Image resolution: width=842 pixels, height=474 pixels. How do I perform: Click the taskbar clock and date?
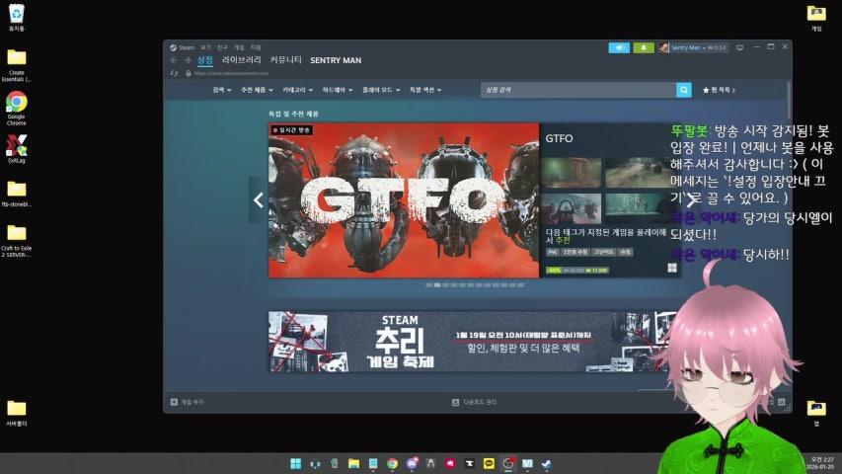tap(822, 463)
